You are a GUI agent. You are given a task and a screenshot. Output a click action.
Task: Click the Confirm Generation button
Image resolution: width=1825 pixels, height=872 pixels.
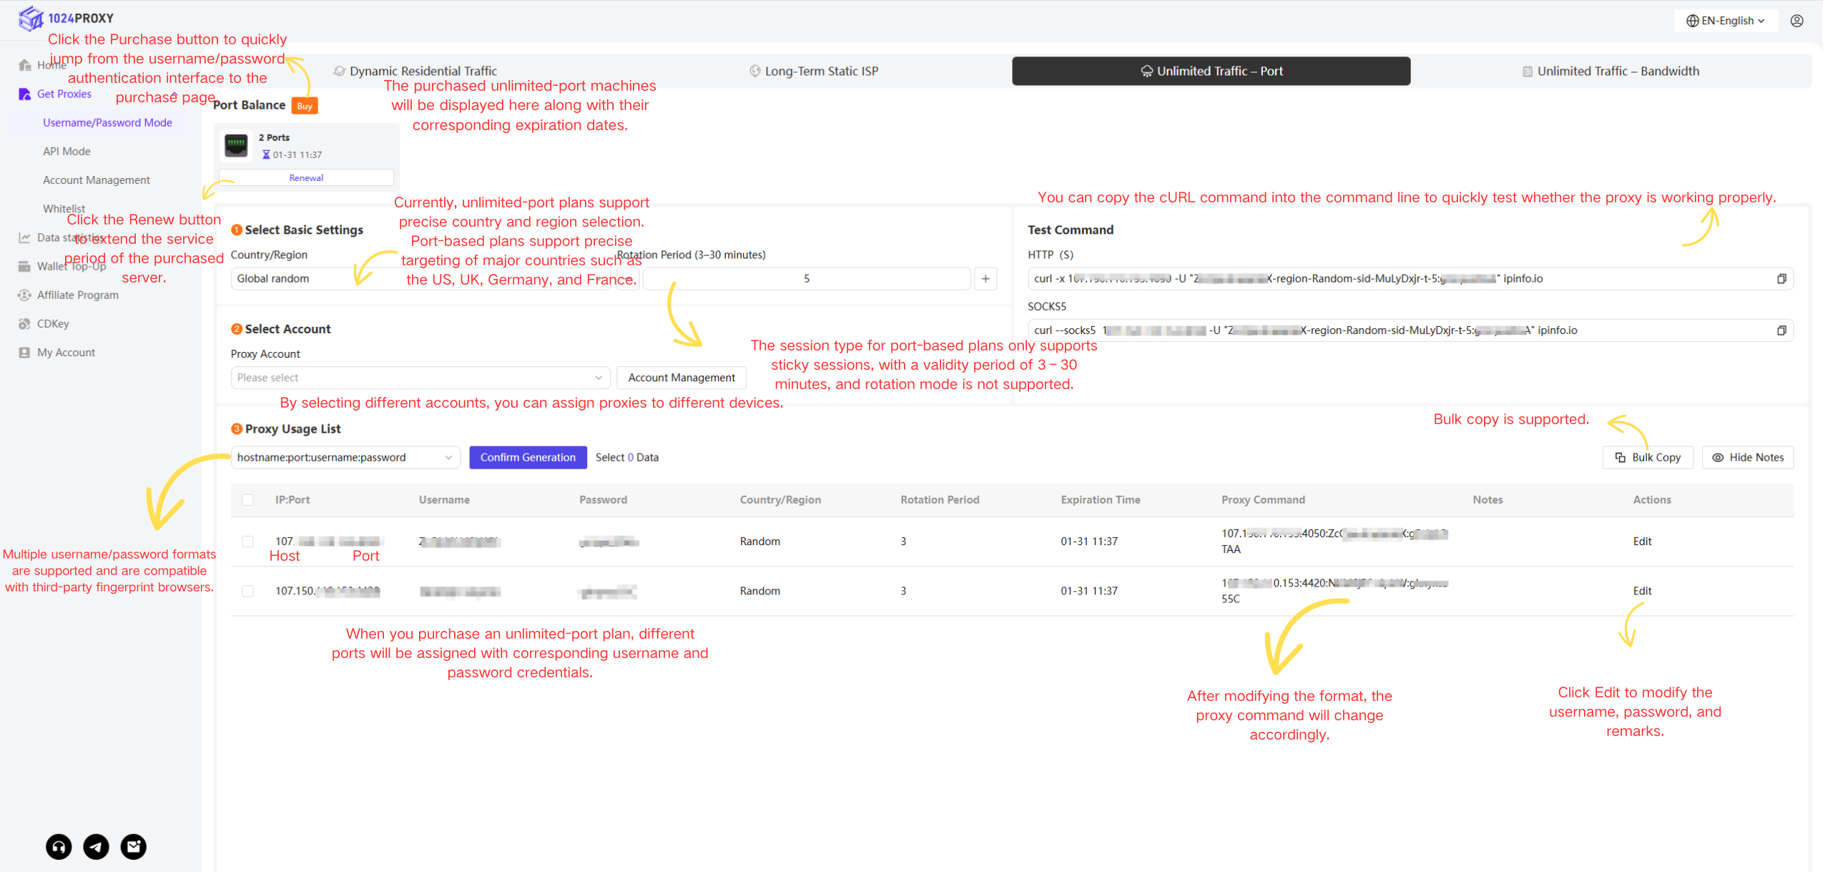(528, 458)
